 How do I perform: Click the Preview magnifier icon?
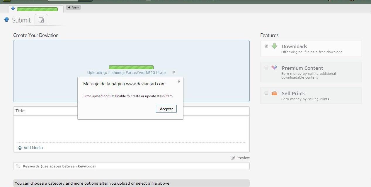pyautogui.click(x=233, y=157)
